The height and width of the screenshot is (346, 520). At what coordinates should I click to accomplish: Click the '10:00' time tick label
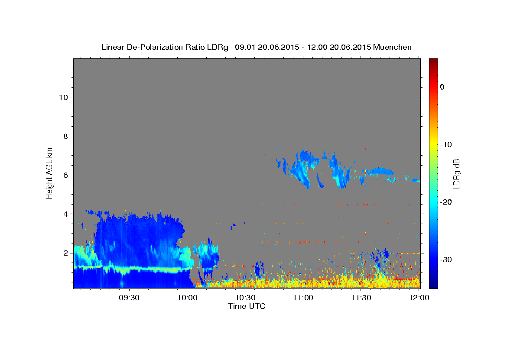(187, 298)
